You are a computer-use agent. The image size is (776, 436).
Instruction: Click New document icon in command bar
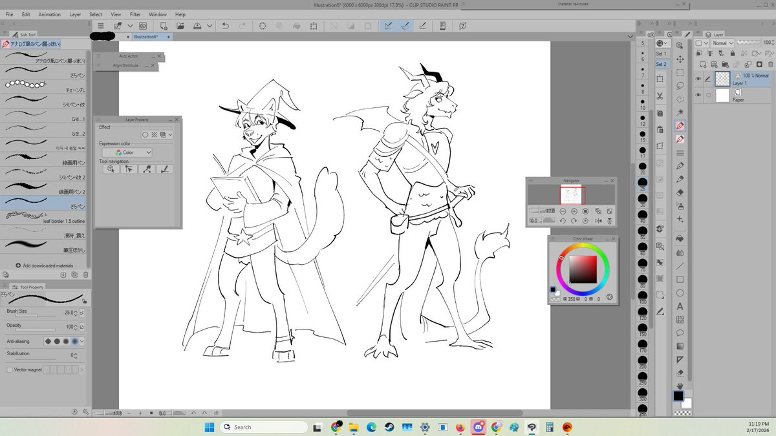[x=164, y=26]
